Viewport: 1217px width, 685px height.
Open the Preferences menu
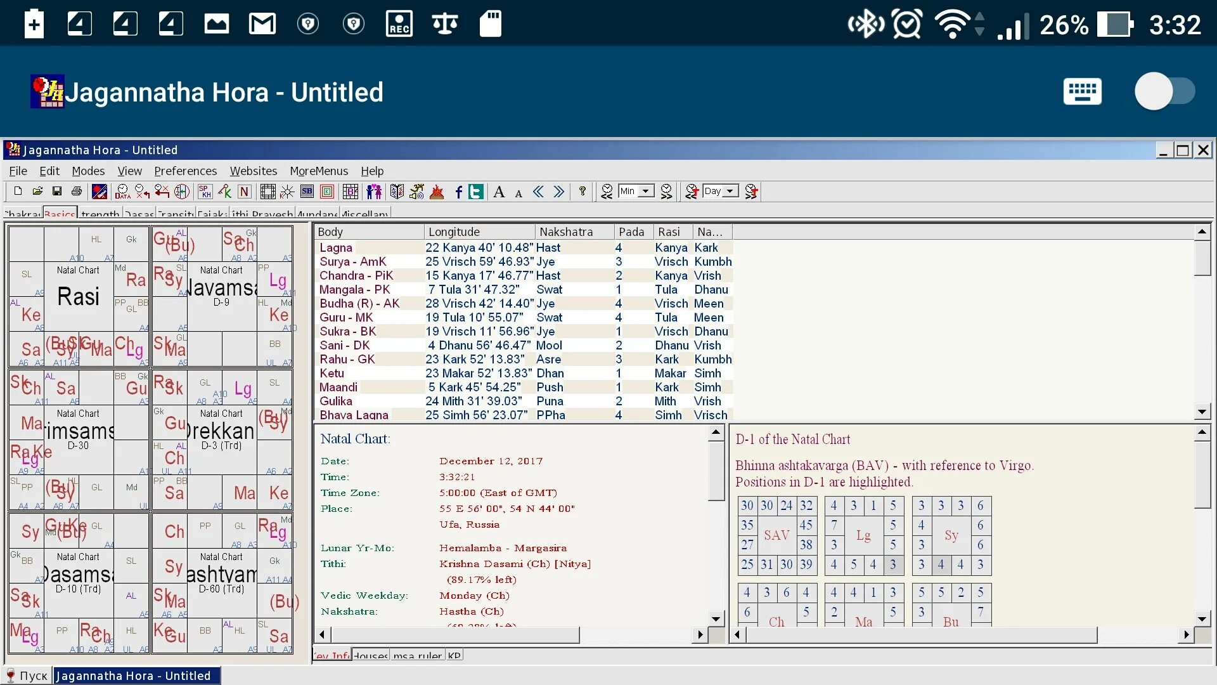point(185,171)
